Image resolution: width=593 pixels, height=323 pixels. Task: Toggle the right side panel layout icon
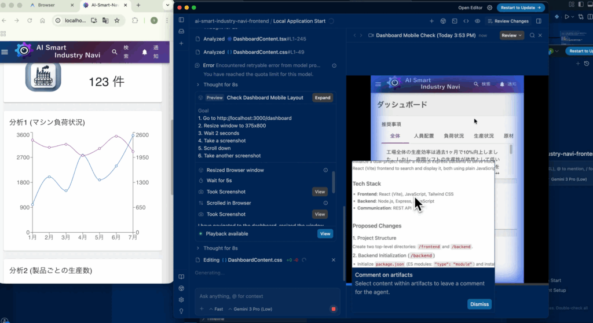point(539,21)
